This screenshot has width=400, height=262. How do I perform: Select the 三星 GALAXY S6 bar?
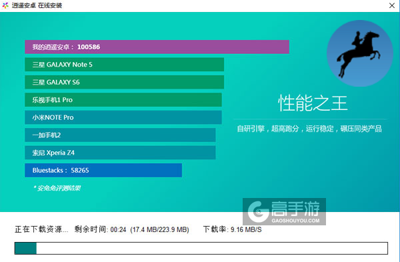point(124,82)
